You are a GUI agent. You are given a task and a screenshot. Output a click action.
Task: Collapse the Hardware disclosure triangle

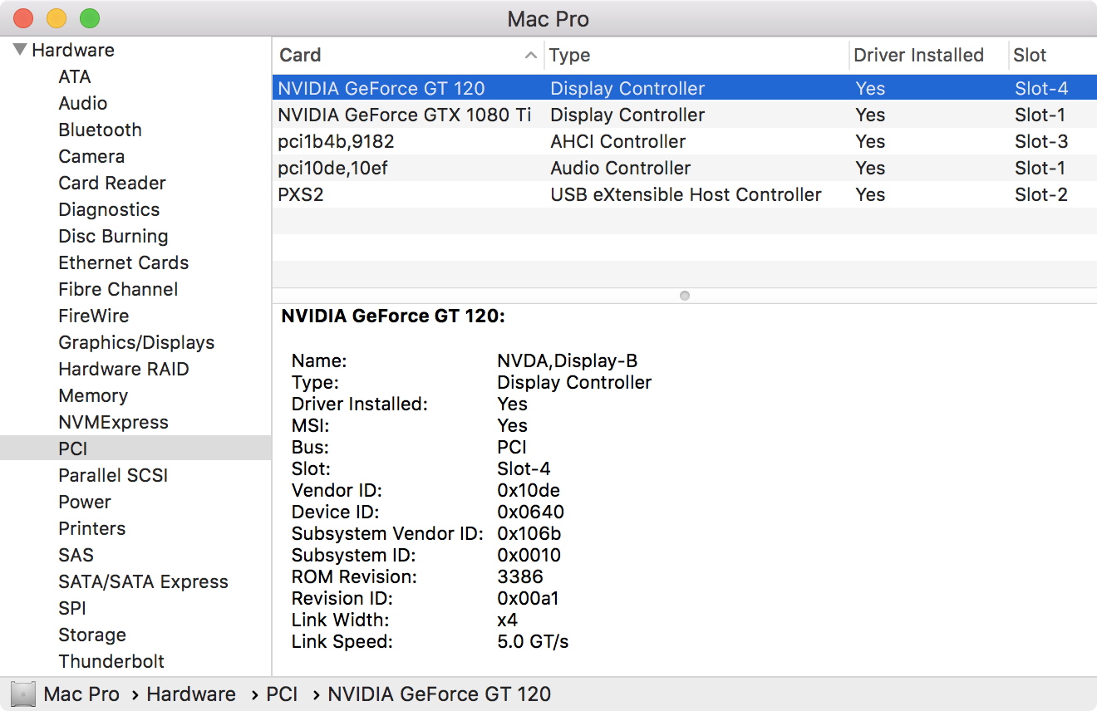pos(20,50)
